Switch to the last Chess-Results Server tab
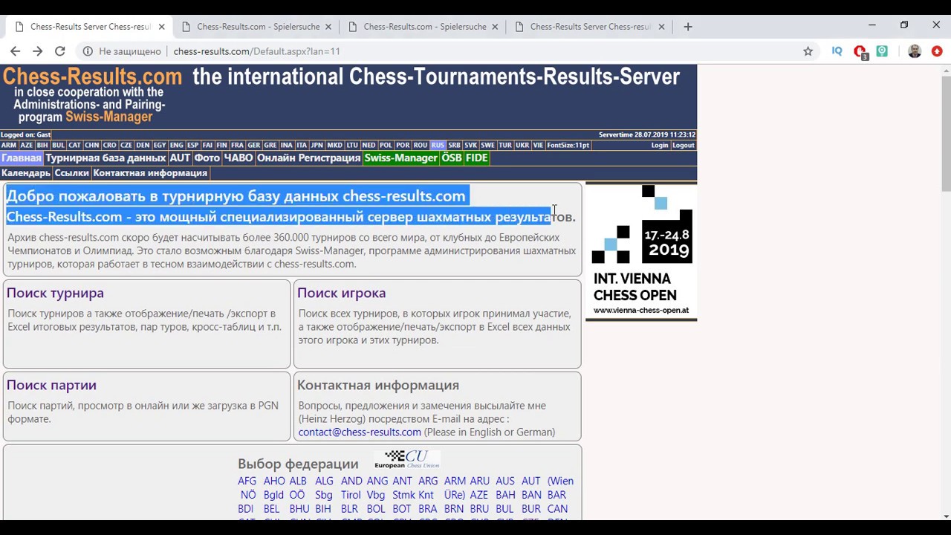951x535 pixels. [591, 27]
